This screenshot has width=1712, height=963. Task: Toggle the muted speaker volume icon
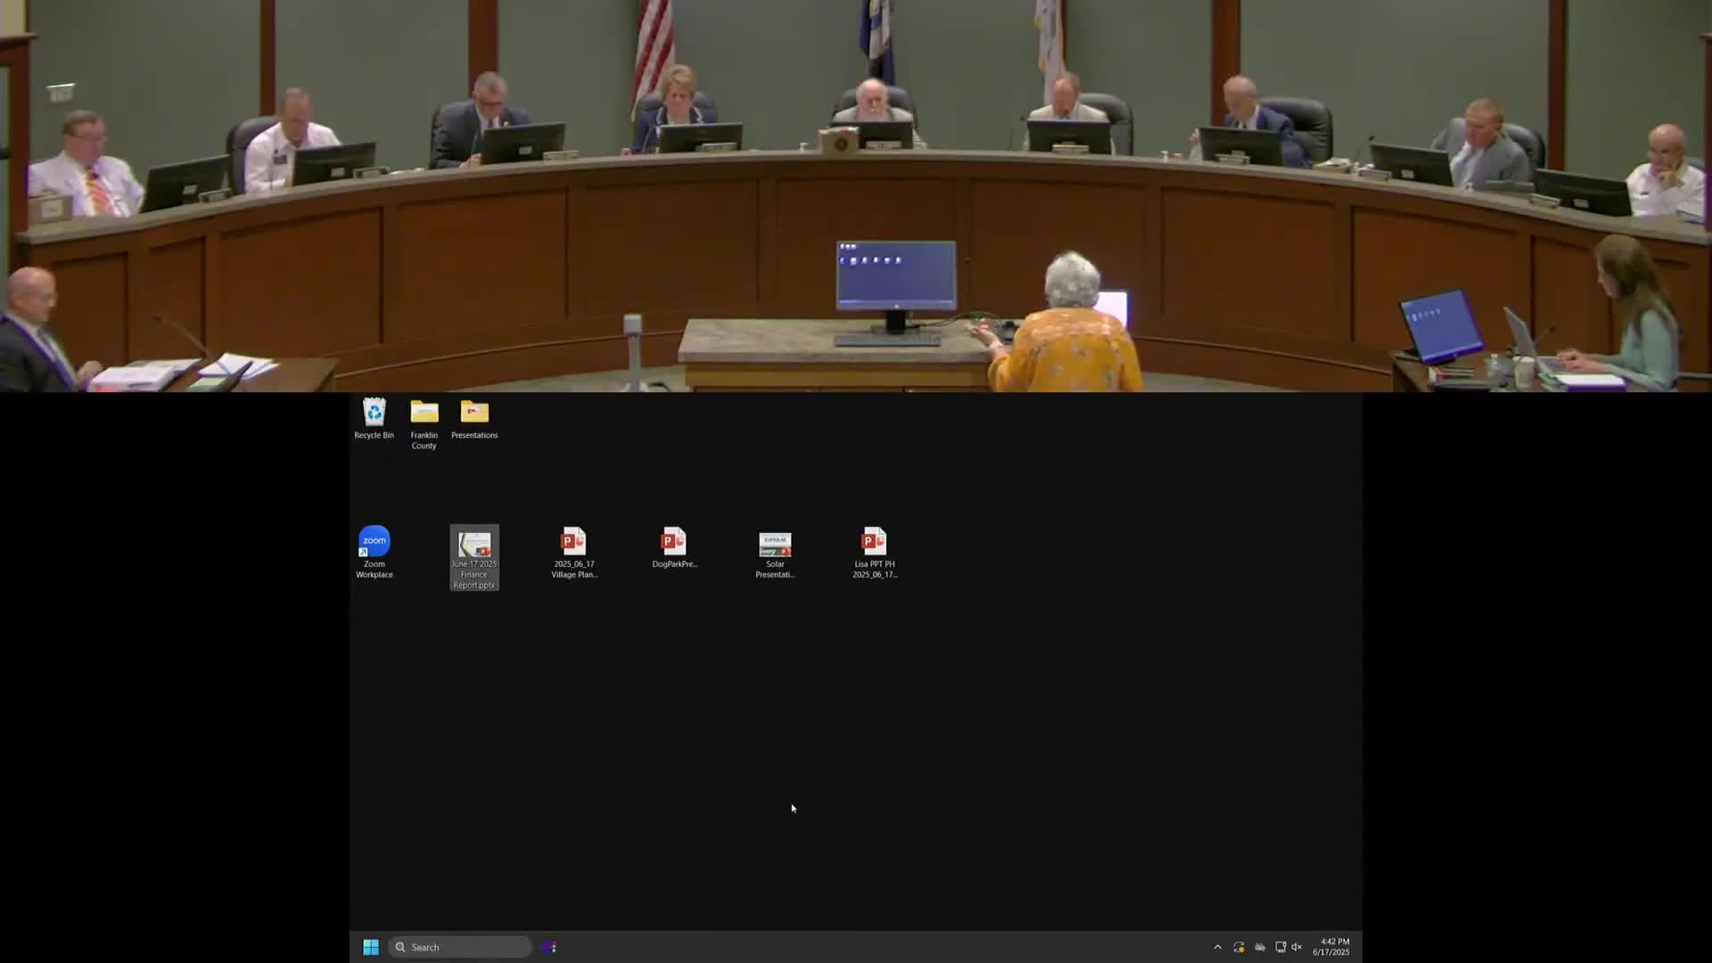tap(1297, 947)
